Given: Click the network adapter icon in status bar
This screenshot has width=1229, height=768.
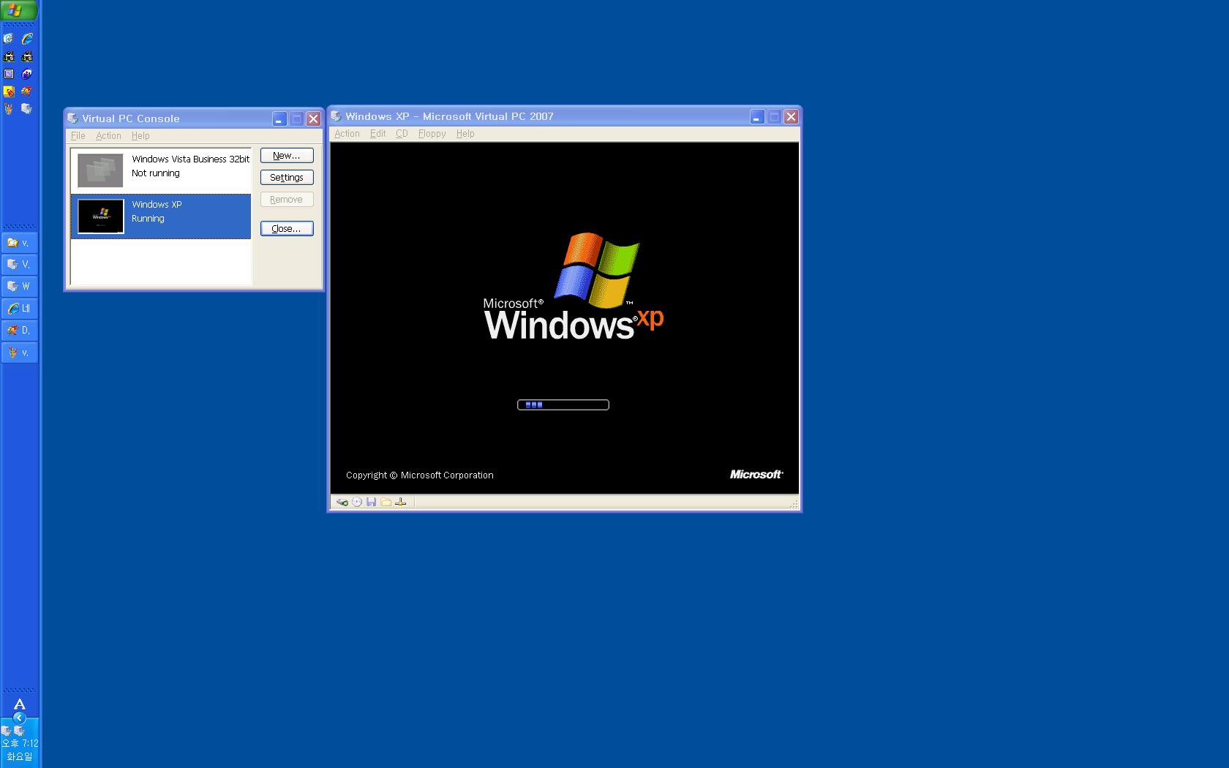Looking at the screenshot, I should (x=400, y=502).
